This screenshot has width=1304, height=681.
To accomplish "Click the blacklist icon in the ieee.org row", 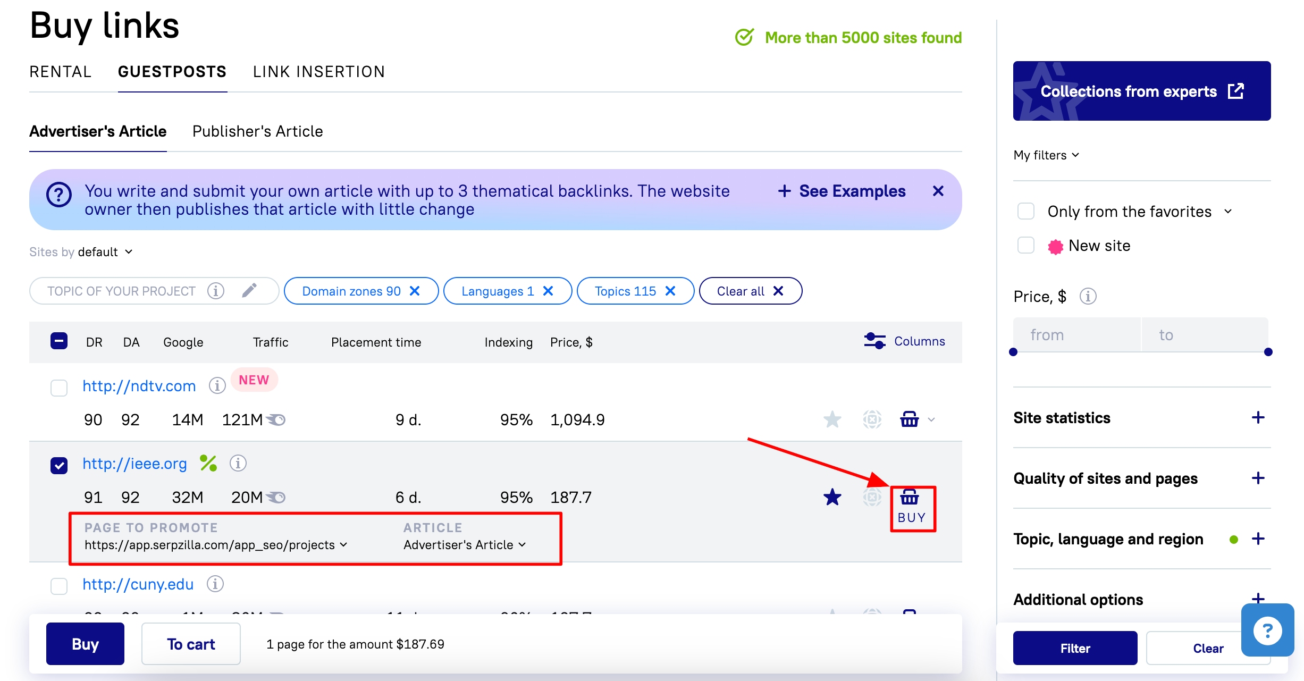I will (872, 497).
